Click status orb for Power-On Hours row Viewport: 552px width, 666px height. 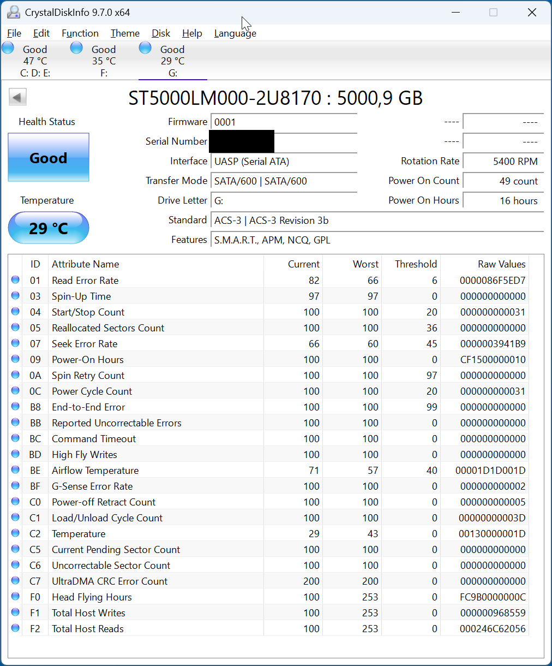15,359
